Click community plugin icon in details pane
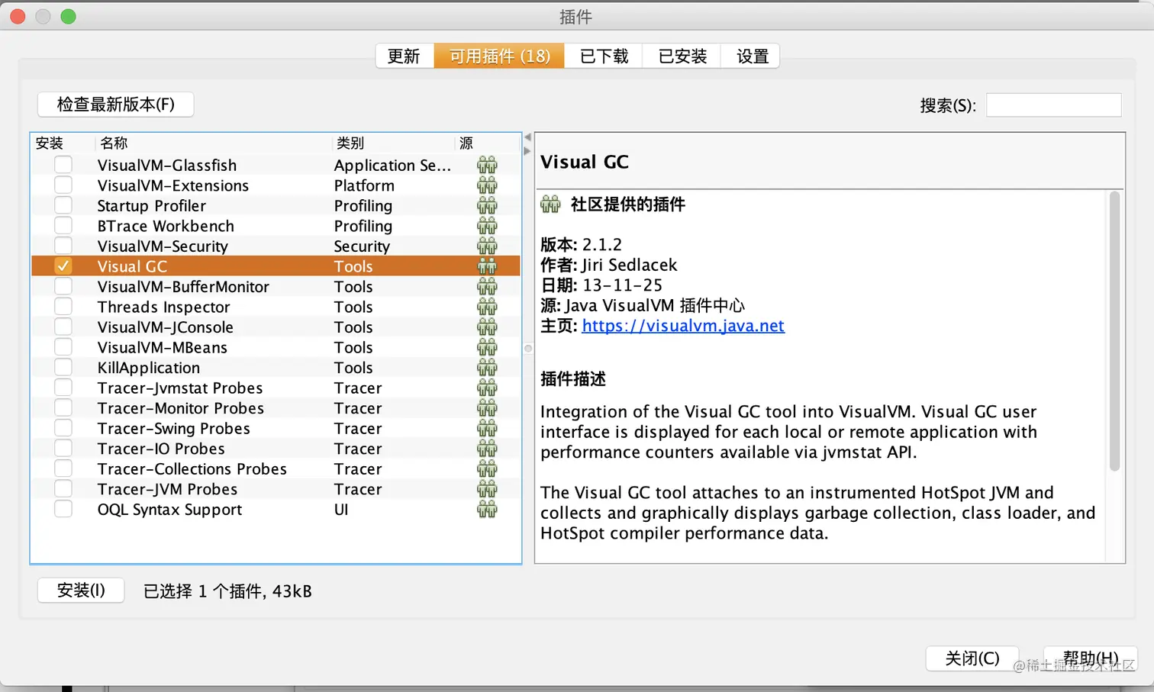This screenshot has width=1154, height=692. (550, 204)
